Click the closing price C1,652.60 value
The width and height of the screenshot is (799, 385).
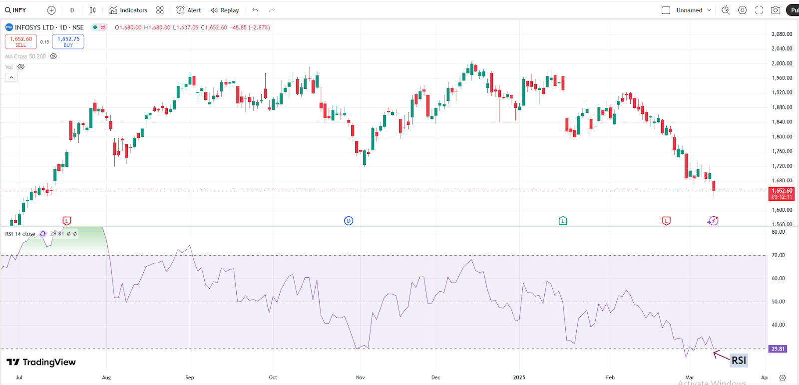point(214,27)
